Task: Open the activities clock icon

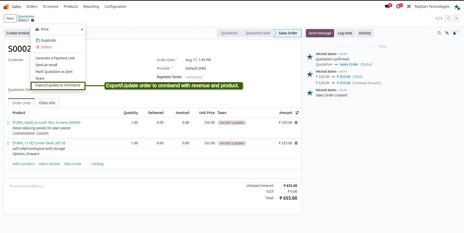Action: (x=399, y=6)
